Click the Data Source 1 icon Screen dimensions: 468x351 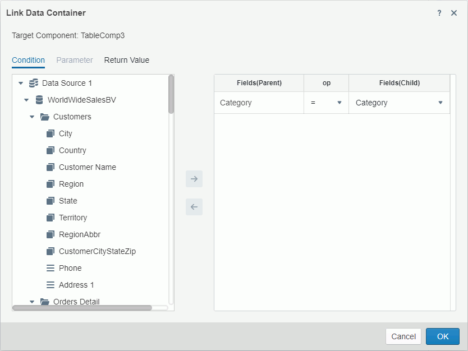[34, 83]
